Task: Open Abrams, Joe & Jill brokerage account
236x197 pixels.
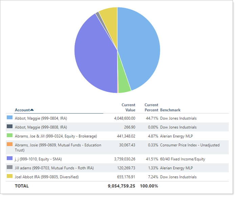Action: pos(56,136)
